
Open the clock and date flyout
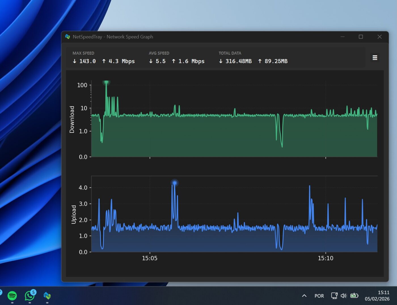(x=377, y=295)
